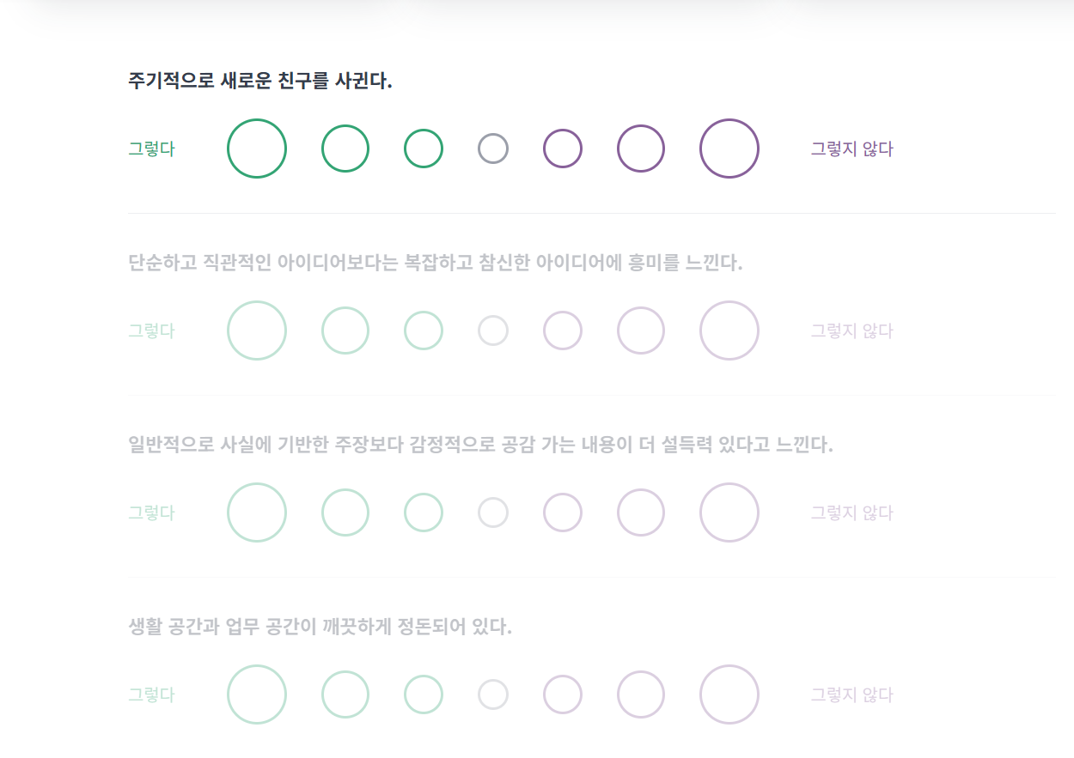Select the medium purple circle for question one
Image resolution: width=1074 pixels, height=758 pixels.
[x=640, y=148]
